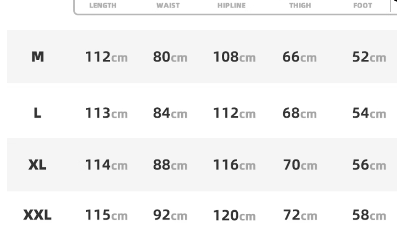Screen dimensions: 397x238
Task: Click the FOOT column header
Action: coord(363,6)
